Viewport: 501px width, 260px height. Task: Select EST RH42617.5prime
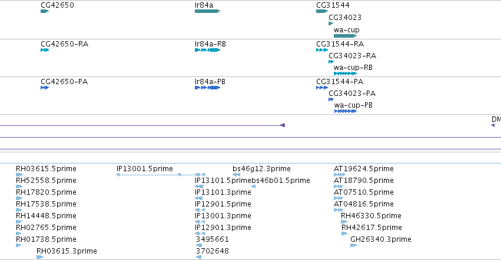point(371,228)
